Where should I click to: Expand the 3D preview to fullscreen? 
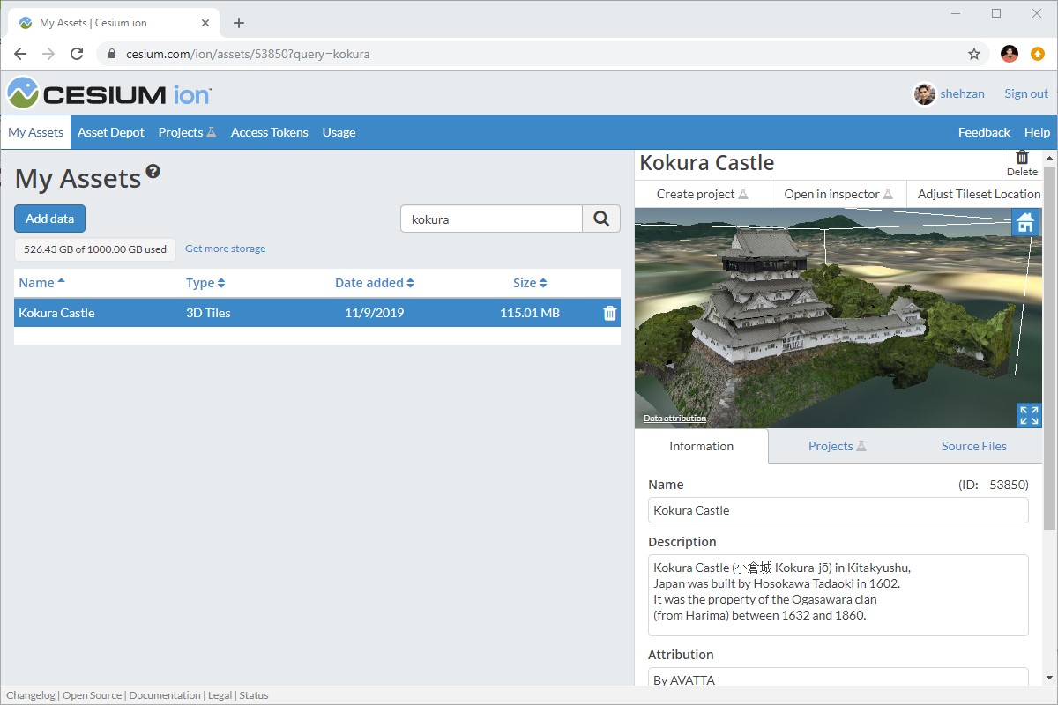pos(1028,415)
